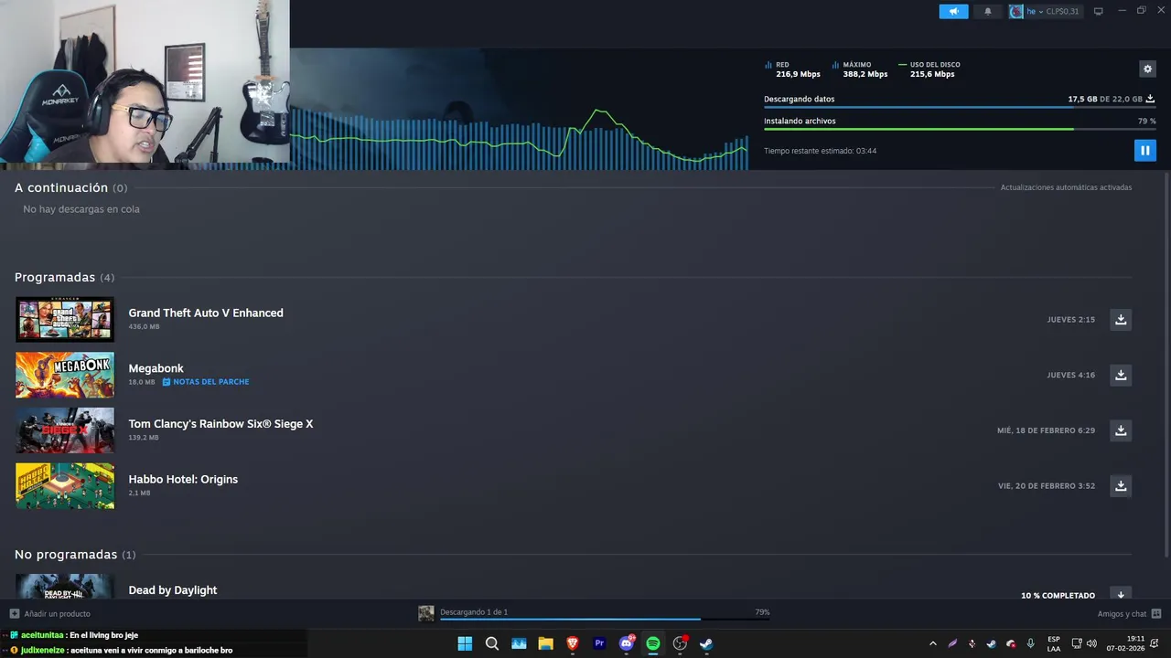Click the bottom download progress bar
Viewport: 1171px width, 658px height.
pos(604,620)
